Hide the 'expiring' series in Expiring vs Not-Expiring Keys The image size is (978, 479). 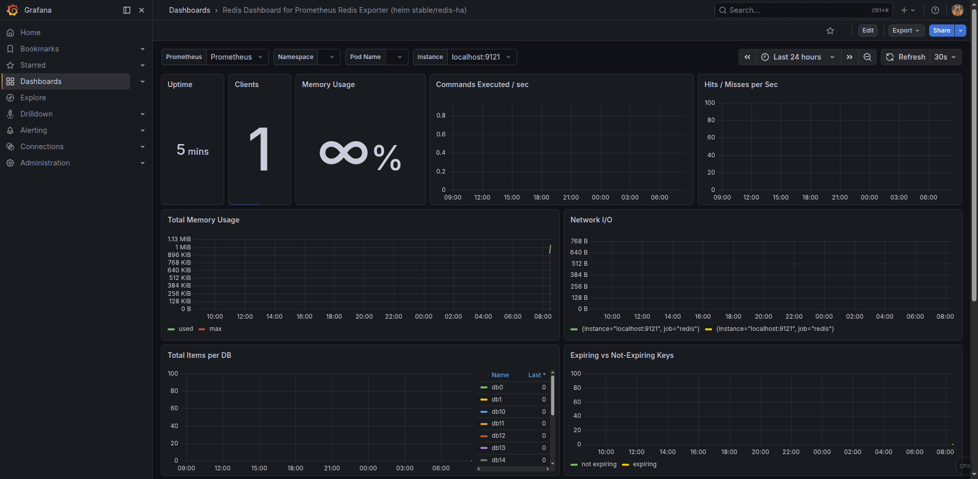point(645,464)
